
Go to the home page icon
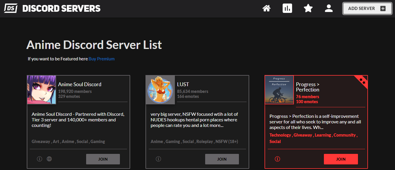[x=267, y=8]
